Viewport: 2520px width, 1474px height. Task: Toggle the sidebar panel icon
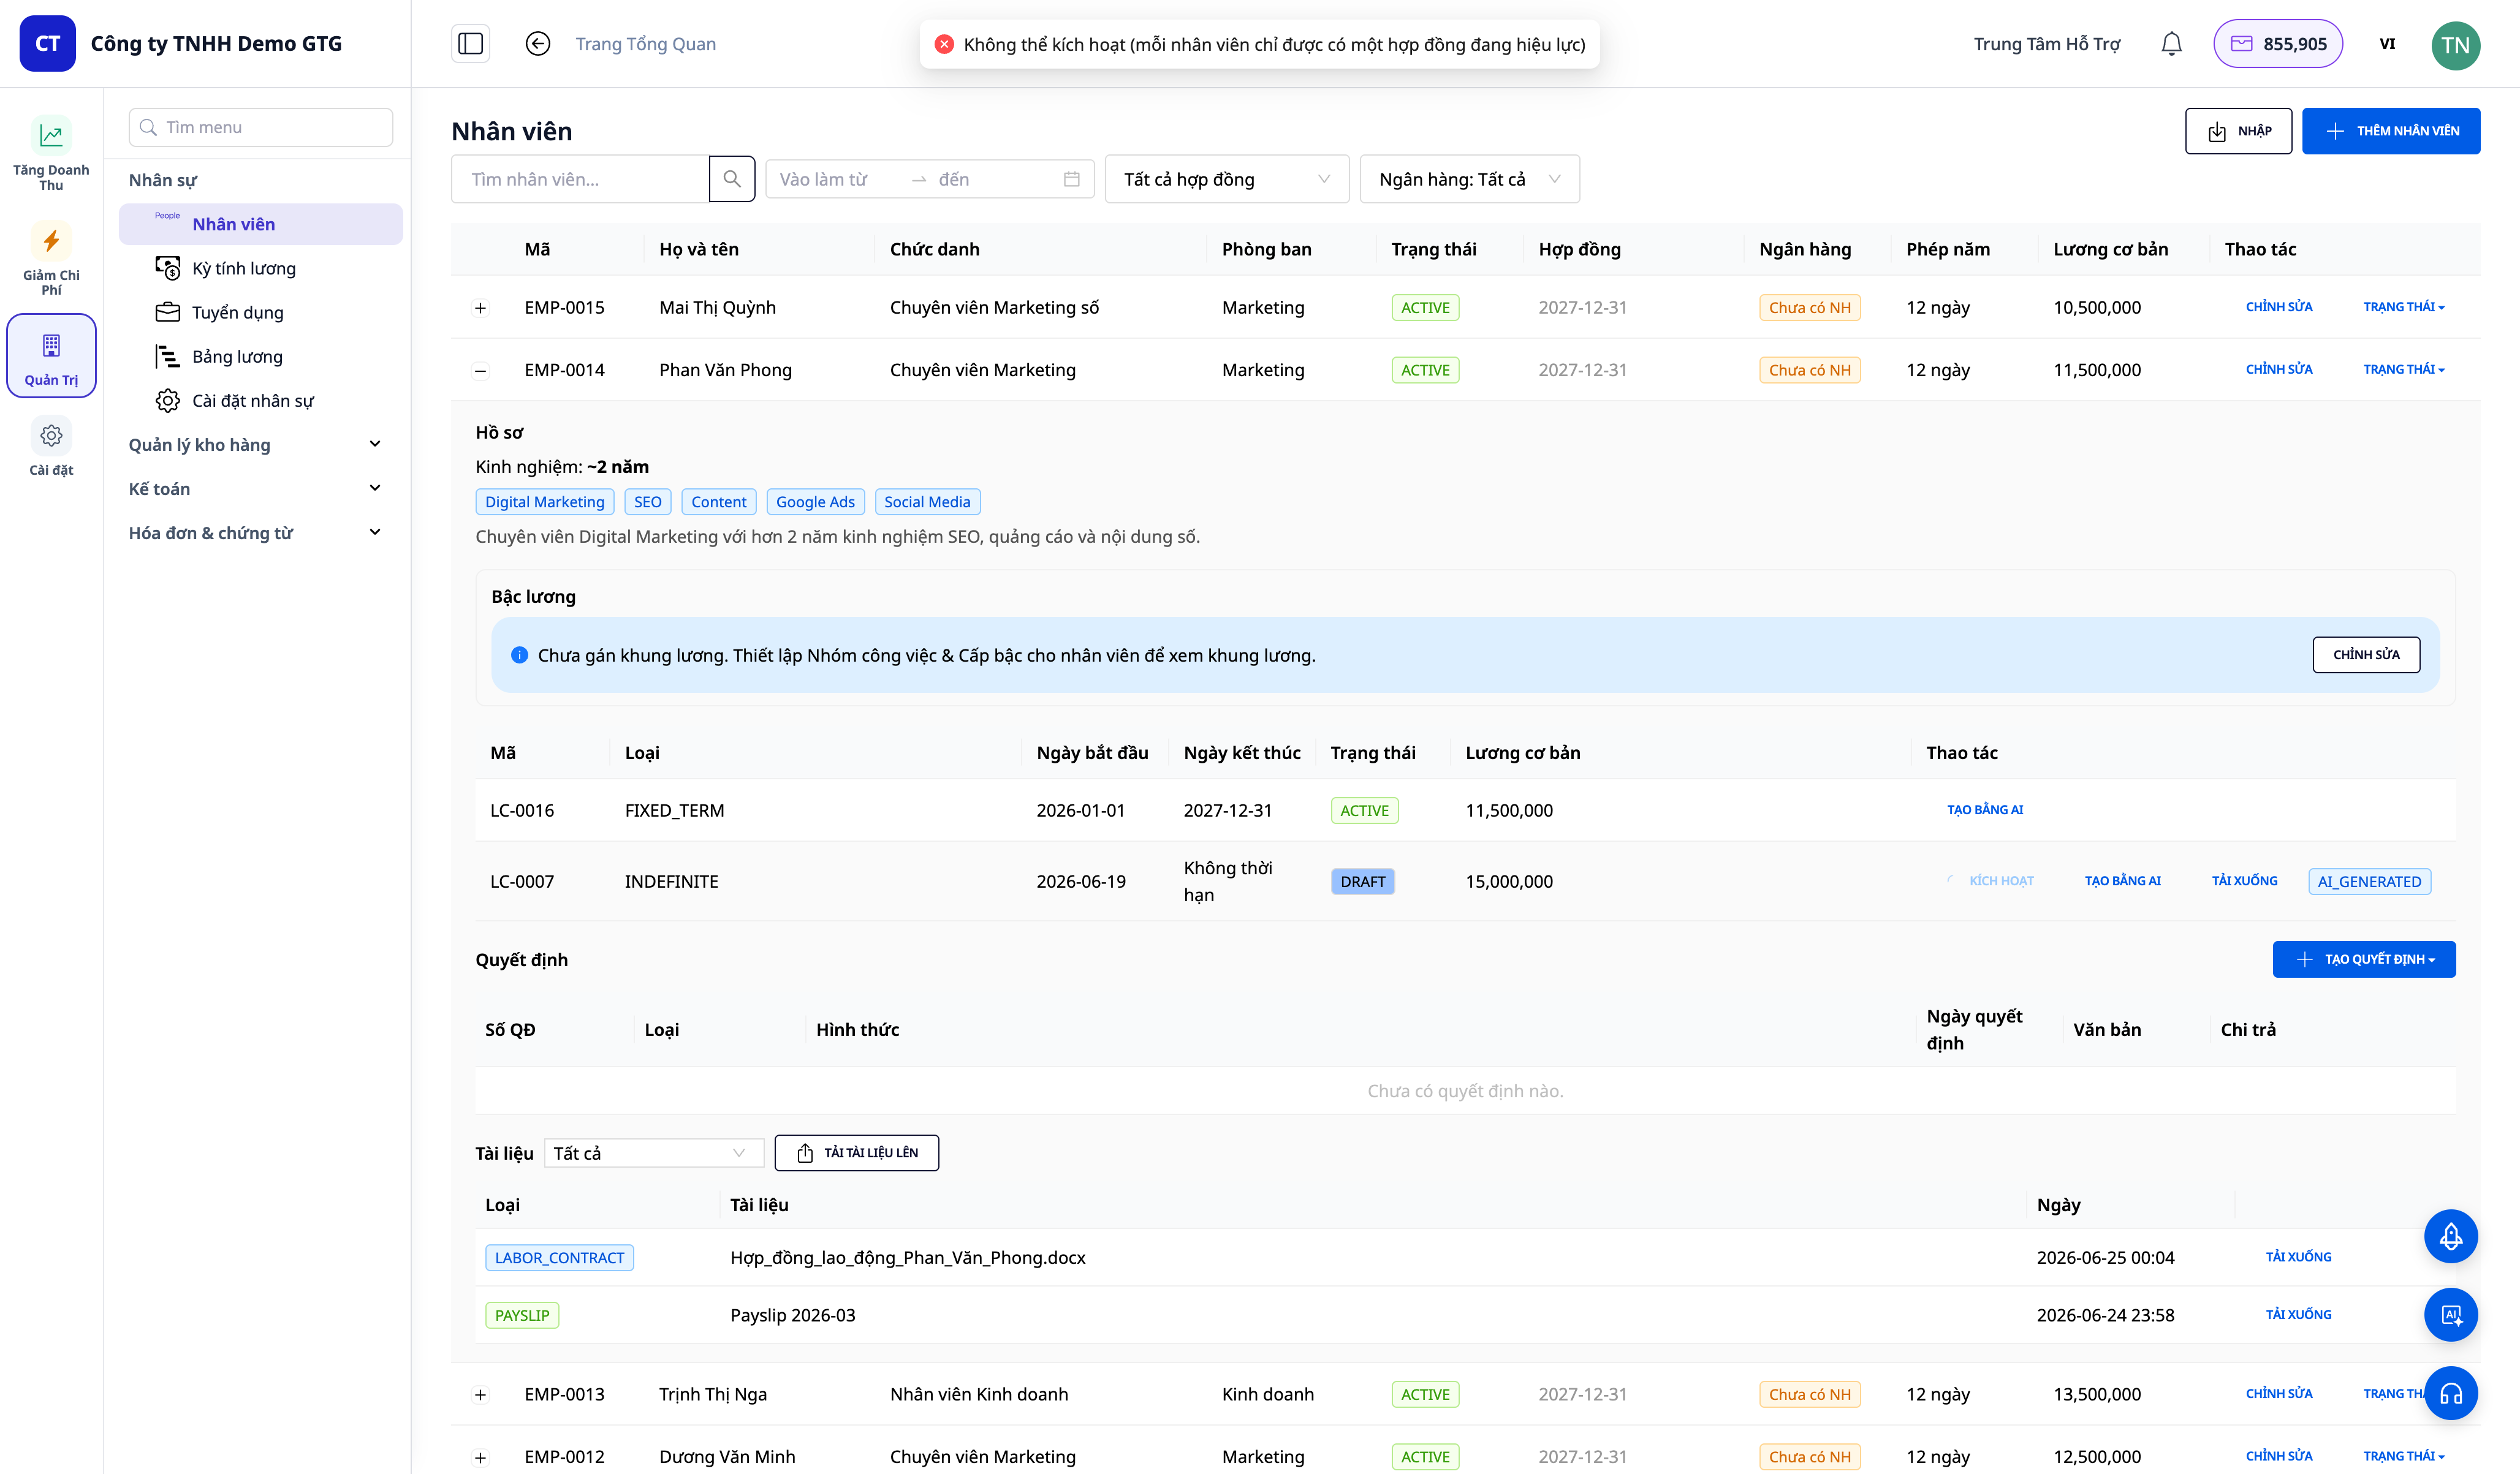click(470, 44)
